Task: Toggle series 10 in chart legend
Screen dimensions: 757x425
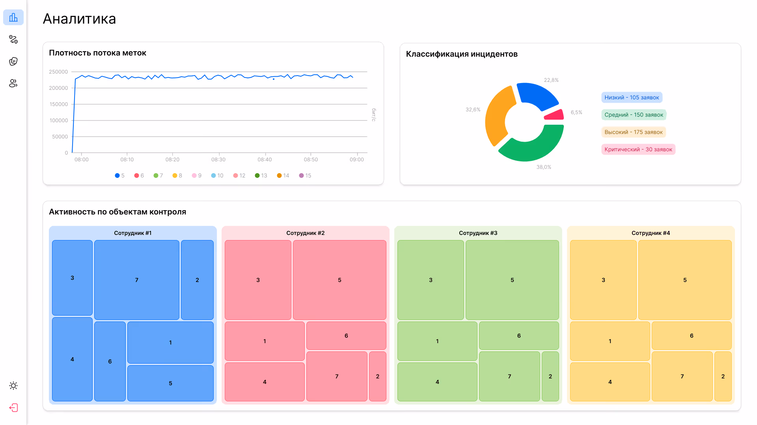Action: (217, 176)
